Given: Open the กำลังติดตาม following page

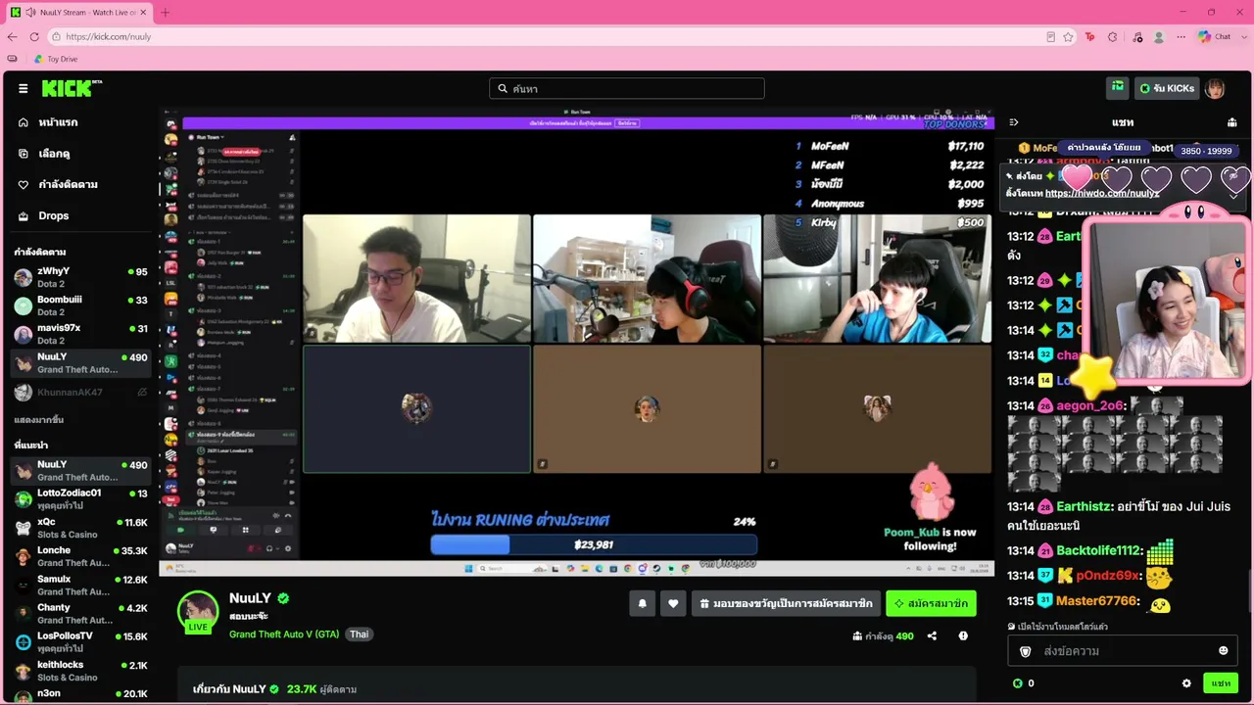Looking at the screenshot, I should [68, 184].
